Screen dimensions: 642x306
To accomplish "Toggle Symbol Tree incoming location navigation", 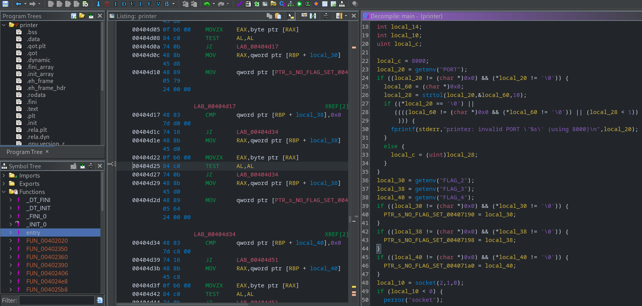I will point(82,166).
